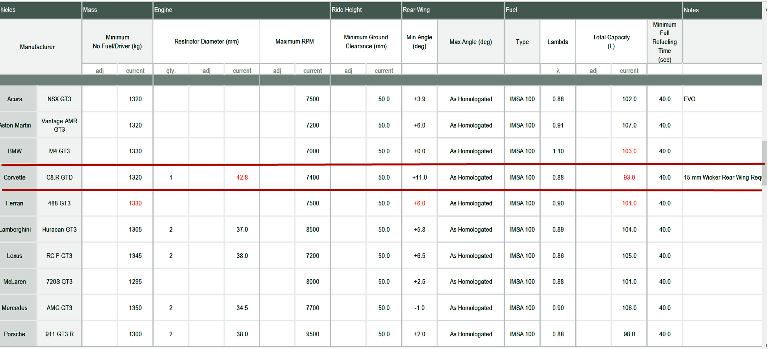Click the BMW lambda value 1.10
Screen dimensions: 768x349
[x=558, y=151]
